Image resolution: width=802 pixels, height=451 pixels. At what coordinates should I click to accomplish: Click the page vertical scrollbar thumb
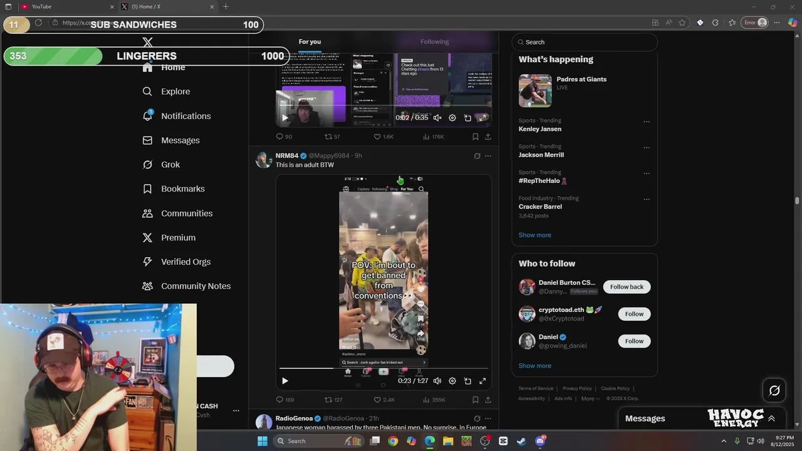point(797,200)
